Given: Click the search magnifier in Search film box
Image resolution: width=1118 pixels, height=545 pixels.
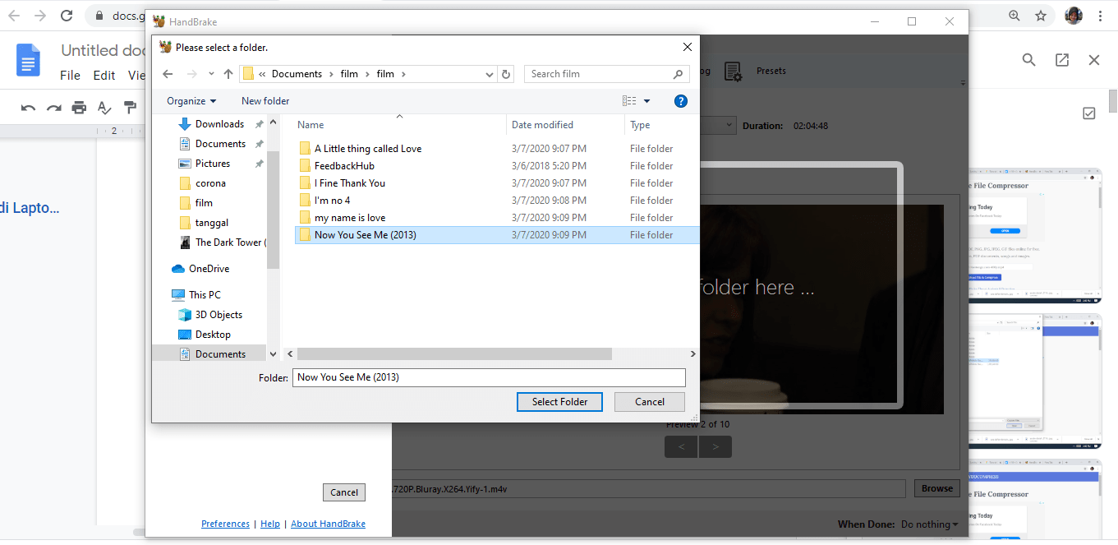Looking at the screenshot, I should 678,73.
